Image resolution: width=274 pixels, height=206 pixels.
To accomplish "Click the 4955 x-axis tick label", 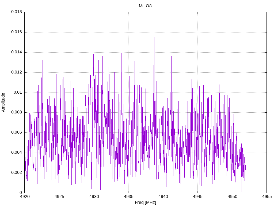I will pyautogui.click(x=267, y=197).
